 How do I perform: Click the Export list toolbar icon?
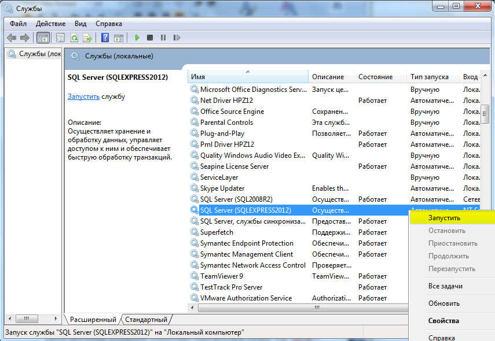[87, 38]
